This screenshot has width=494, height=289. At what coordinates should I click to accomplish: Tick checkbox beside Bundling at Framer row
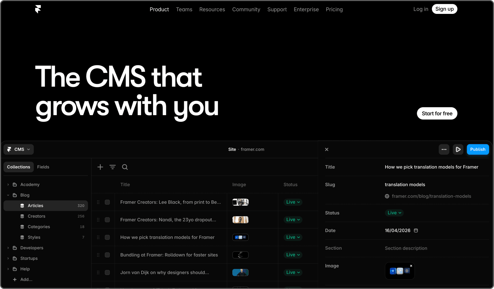coord(107,255)
